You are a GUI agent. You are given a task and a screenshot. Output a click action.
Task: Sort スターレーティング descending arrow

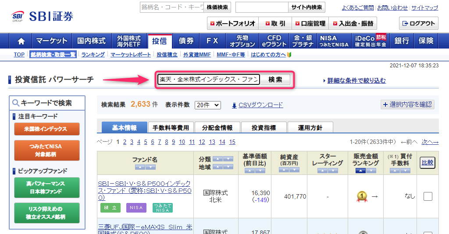[x=333, y=171]
